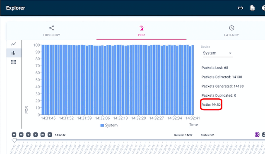Open the document icon in header
The width and height of the screenshot is (265, 154).
click(x=252, y=8)
